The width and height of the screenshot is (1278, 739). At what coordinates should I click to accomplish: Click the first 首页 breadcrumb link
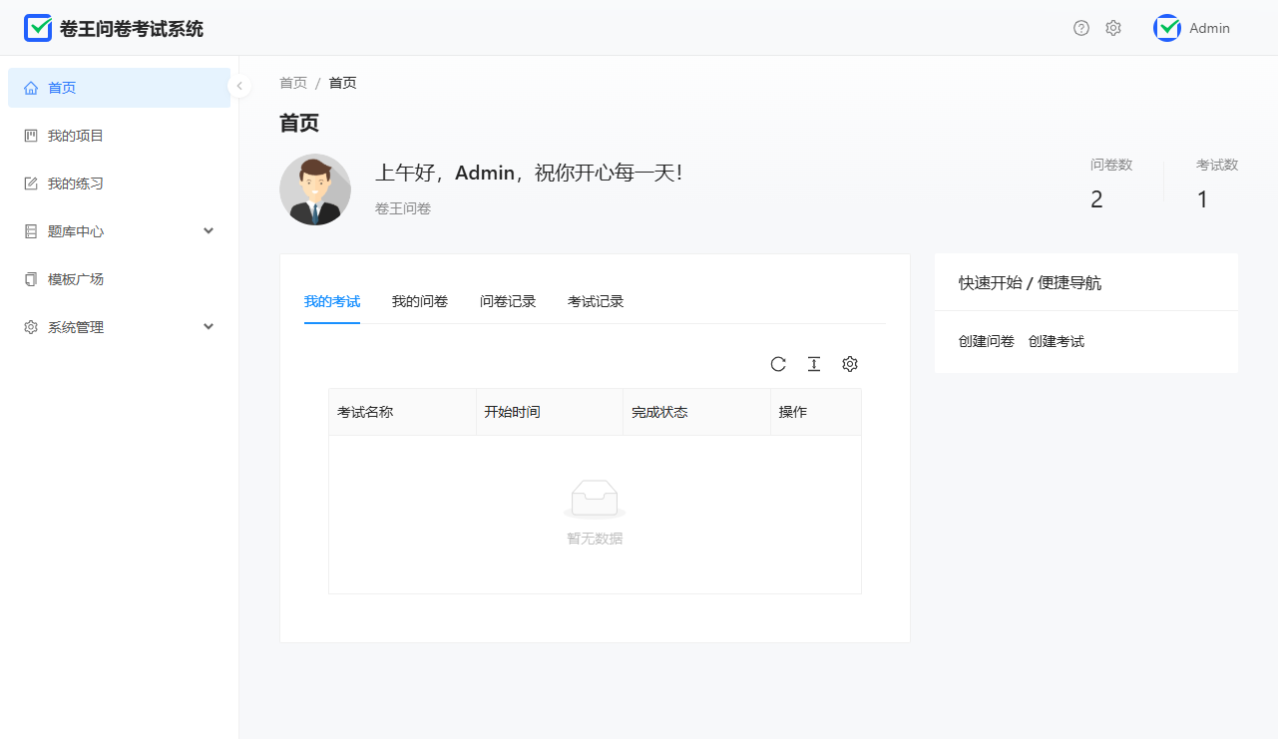[293, 83]
